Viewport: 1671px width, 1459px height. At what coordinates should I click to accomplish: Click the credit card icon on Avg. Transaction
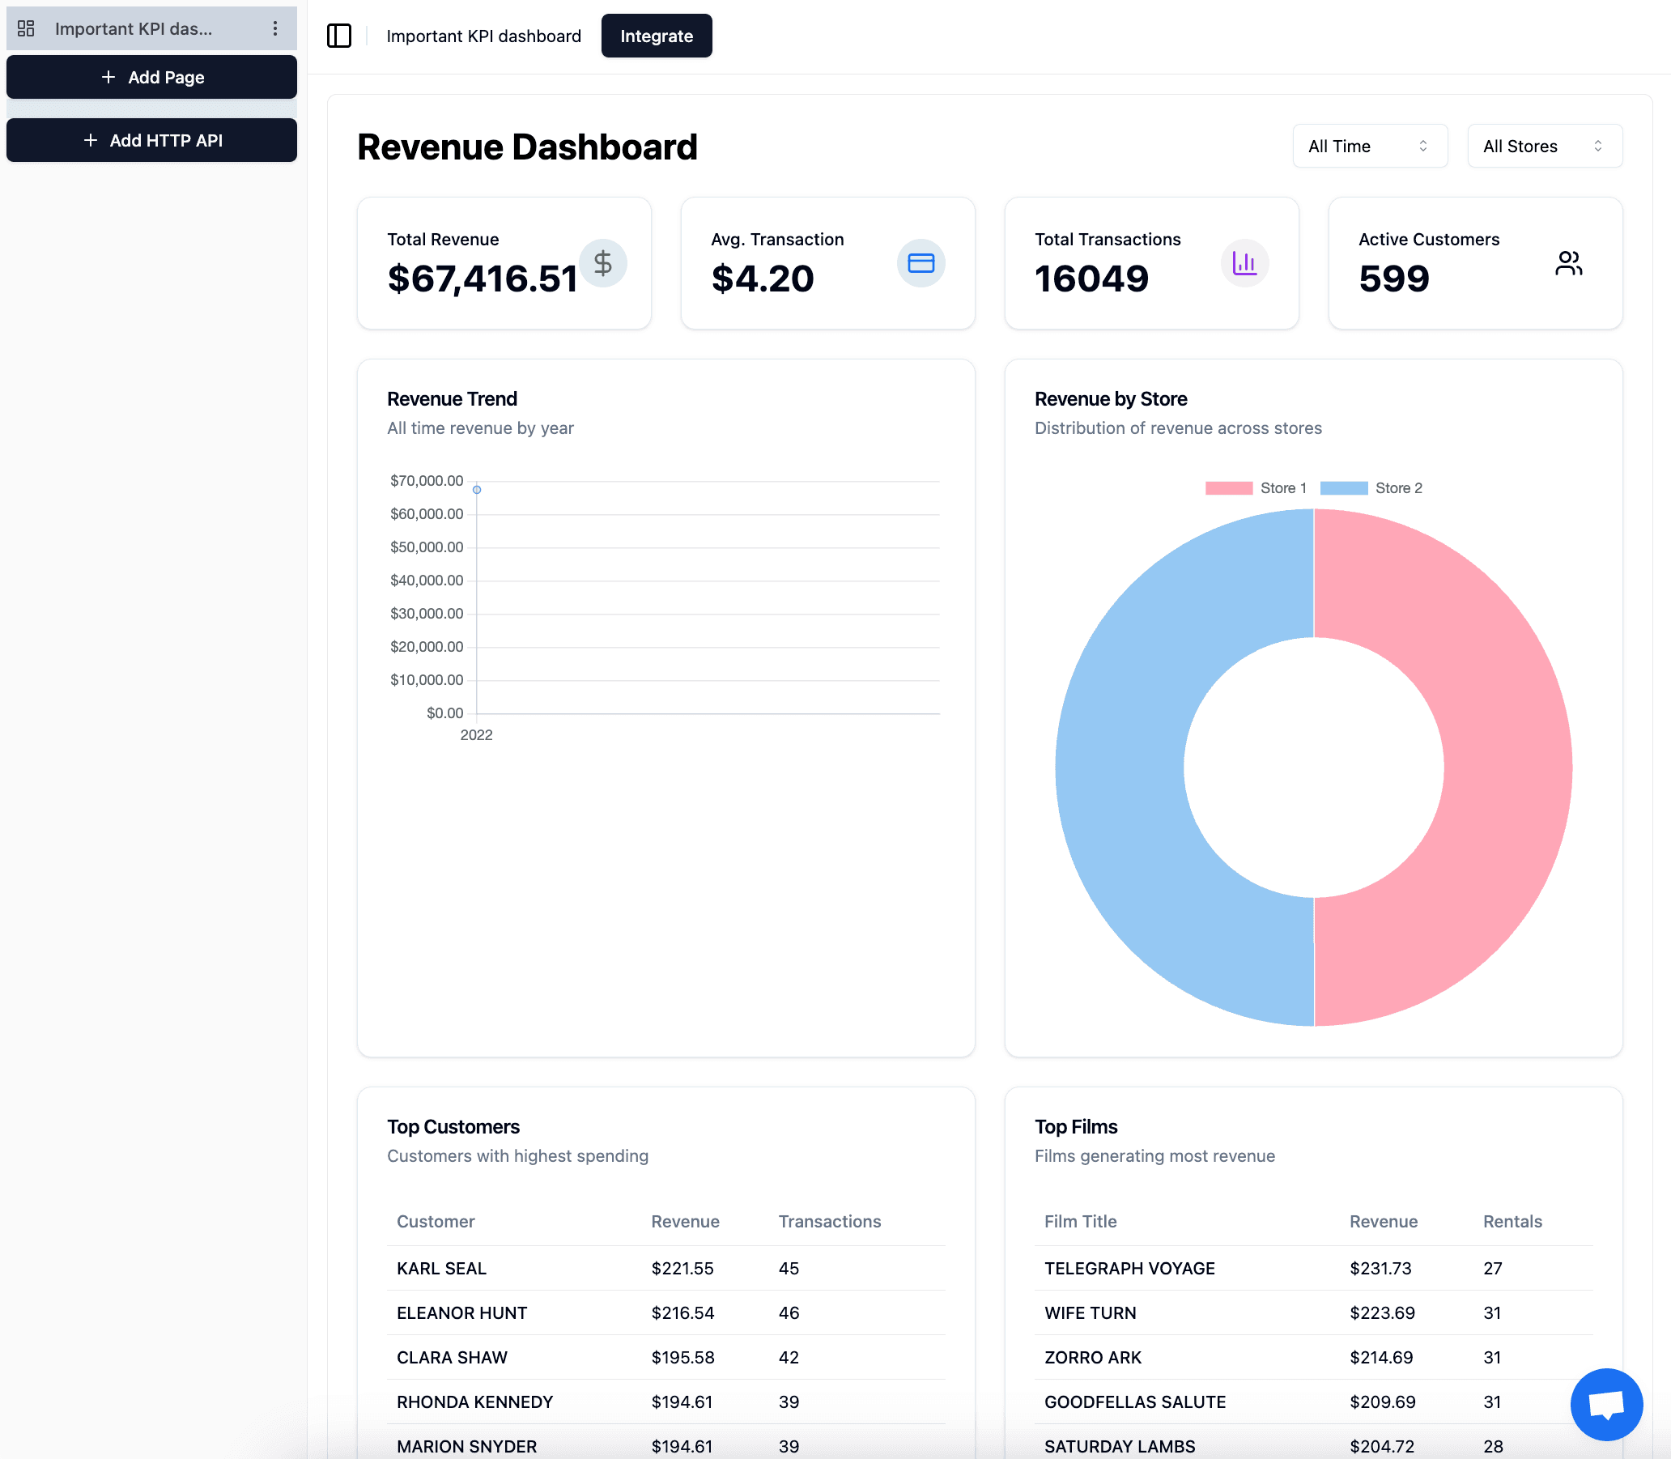pos(921,262)
